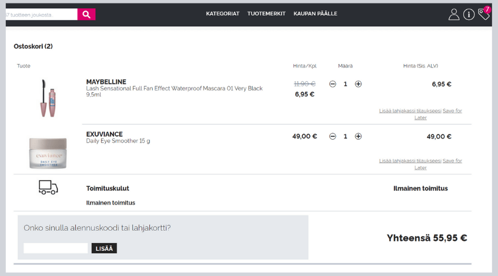Open the user account icon
This screenshot has width=498, height=276.
click(x=453, y=15)
